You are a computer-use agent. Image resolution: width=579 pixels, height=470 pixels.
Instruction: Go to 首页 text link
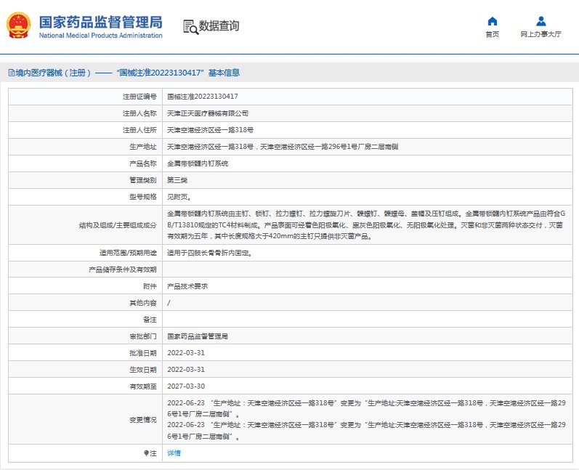pos(492,34)
